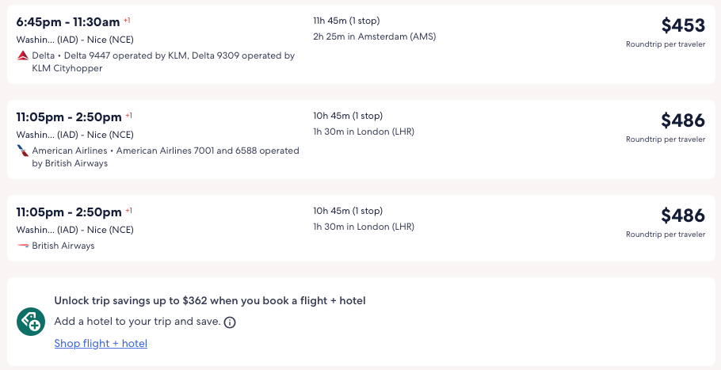The height and width of the screenshot is (370, 721).
Task: Choose the 6:45pm - 11:30am Delta flight
Action: point(68,21)
